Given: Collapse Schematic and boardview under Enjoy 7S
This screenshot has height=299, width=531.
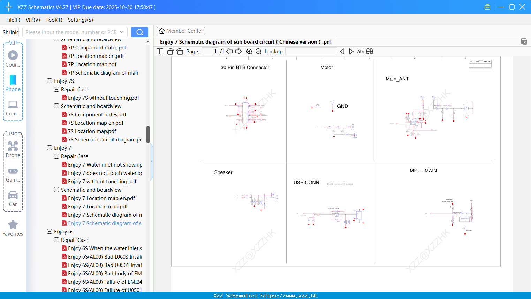Looking at the screenshot, I should (56, 106).
